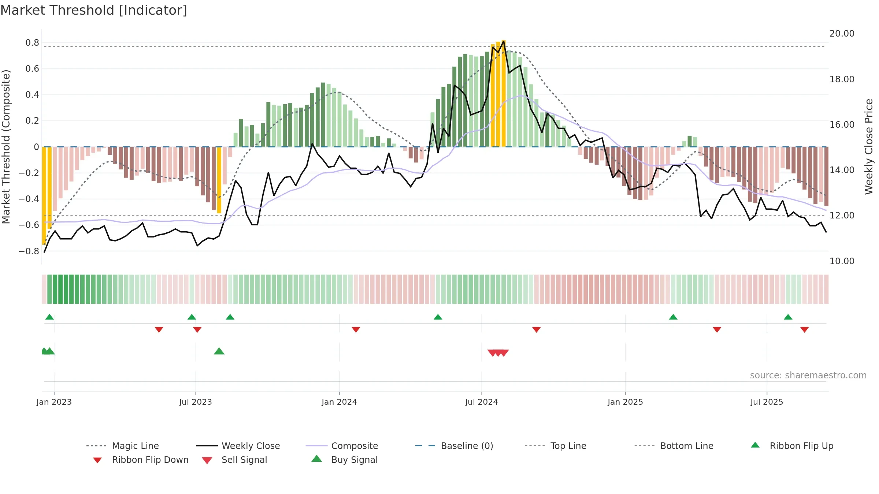Click the Market Threshold (Composite) axis title

(x=6, y=146)
